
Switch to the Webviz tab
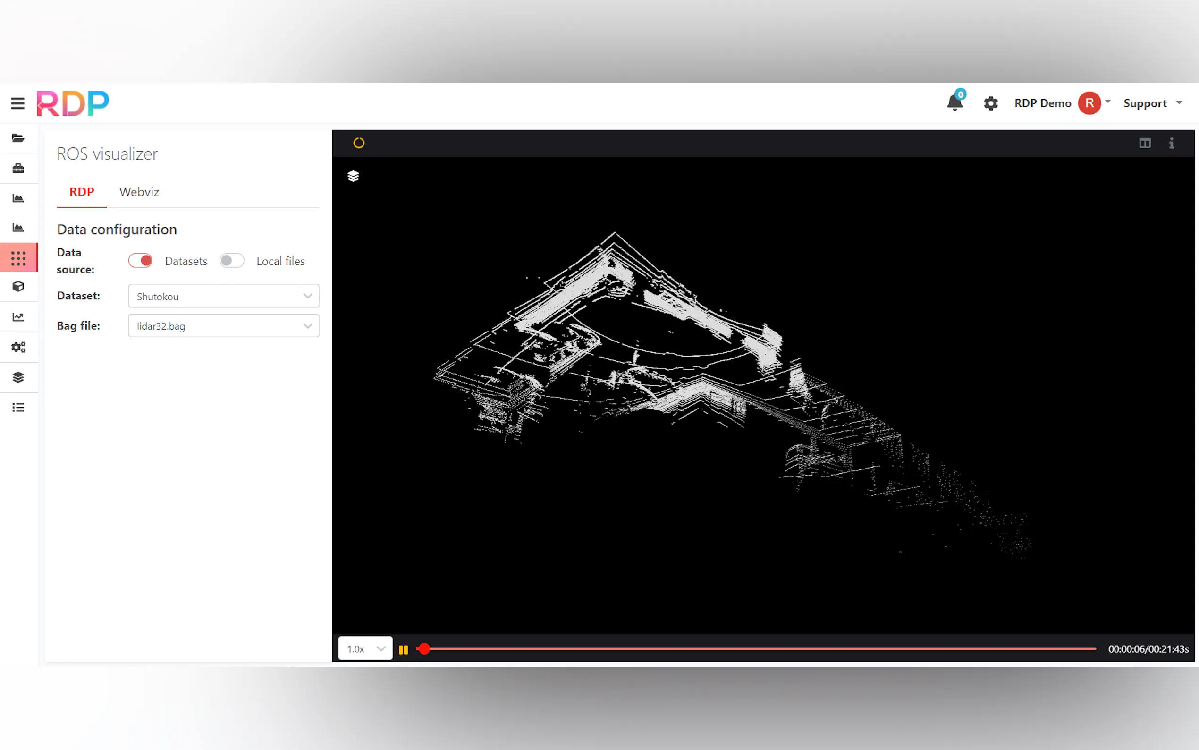pos(139,192)
